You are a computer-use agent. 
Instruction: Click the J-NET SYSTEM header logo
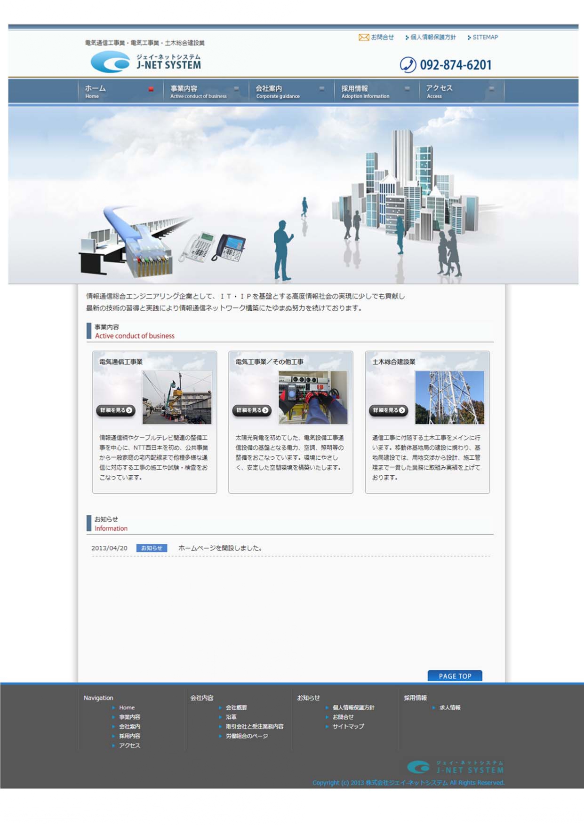click(146, 62)
